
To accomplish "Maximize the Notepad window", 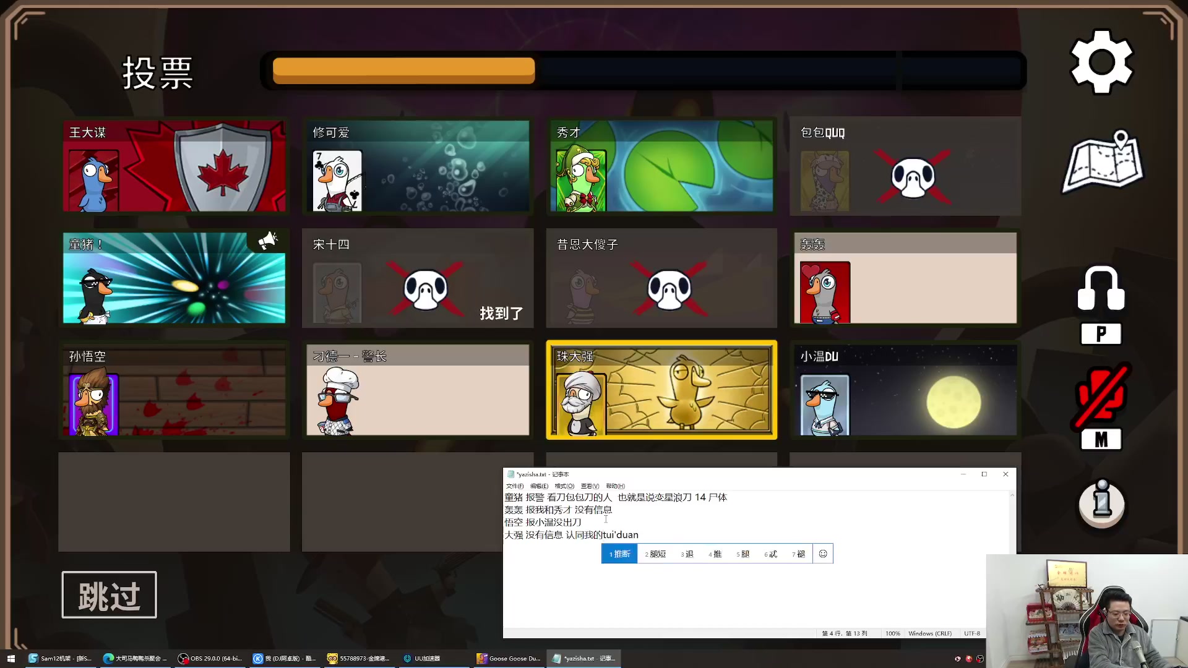I will [x=984, y=474].
